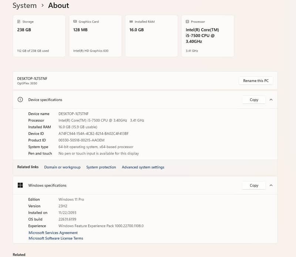Open Advanced system settings link
Image resolution: width=296 pixels, height=257 pixels.
[143, 167]
